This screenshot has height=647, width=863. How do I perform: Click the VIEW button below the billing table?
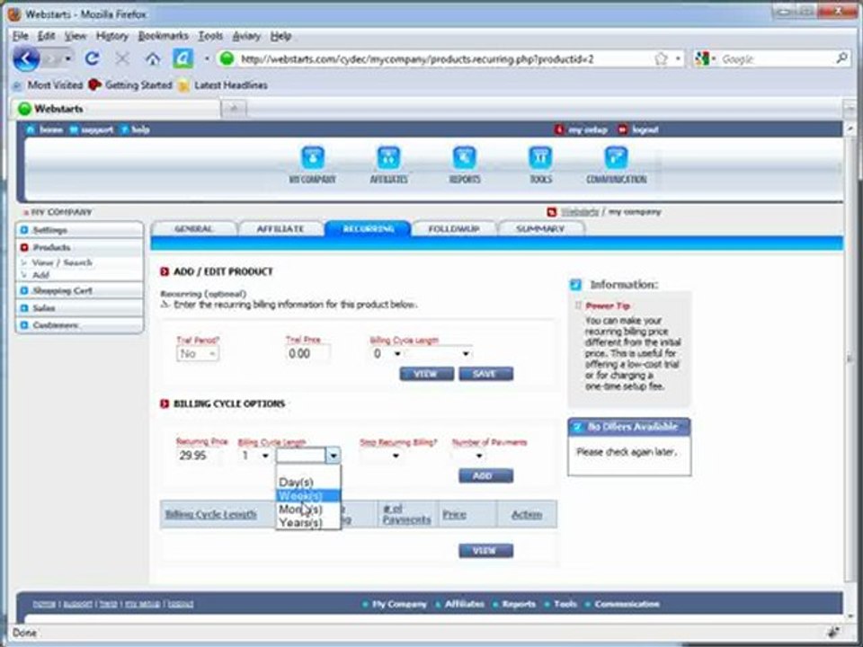click(485, 551)
